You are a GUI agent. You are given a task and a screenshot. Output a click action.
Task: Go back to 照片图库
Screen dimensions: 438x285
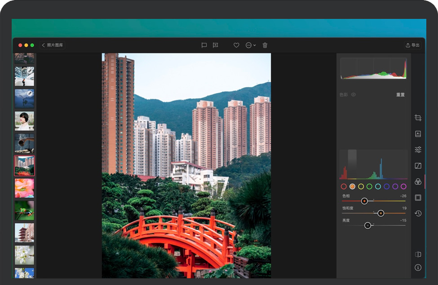[53, 45]
